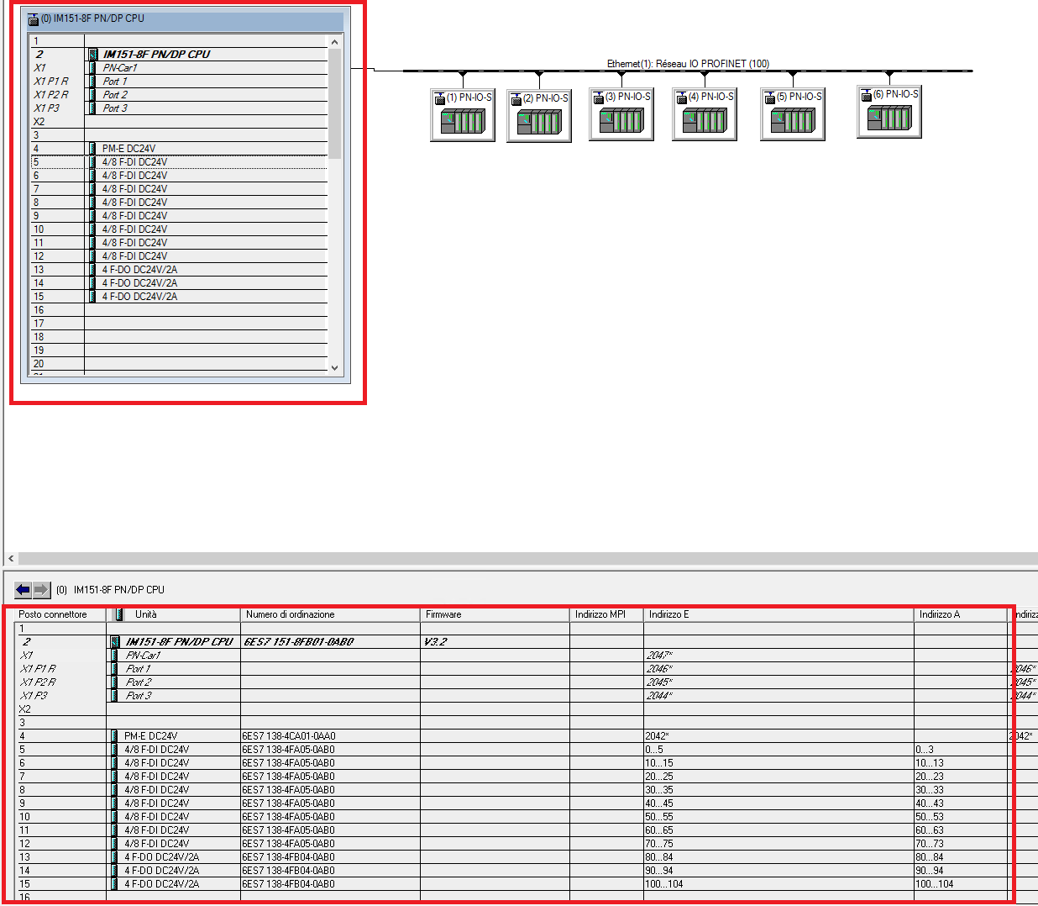Click the forward navigation arrow icon
The height and width of the screenshot is (906, 1038).
coord(42,590)
